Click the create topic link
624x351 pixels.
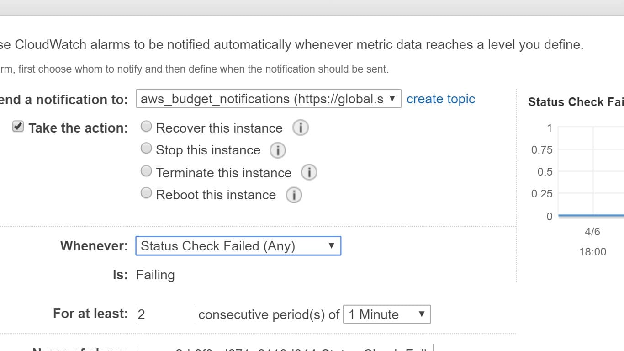point(440,99)
